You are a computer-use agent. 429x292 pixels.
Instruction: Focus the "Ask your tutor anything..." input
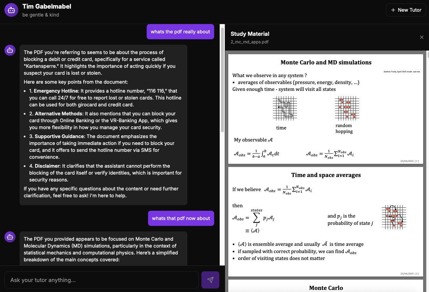102,280
